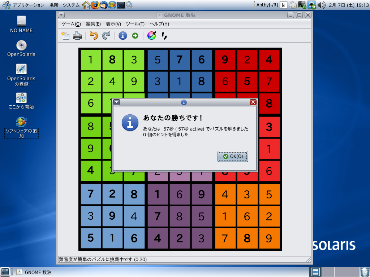The image size is (370, 277).
Task: Open the dialog's window menu arrow
Action: pyautogui.click(x=117, y=102)
